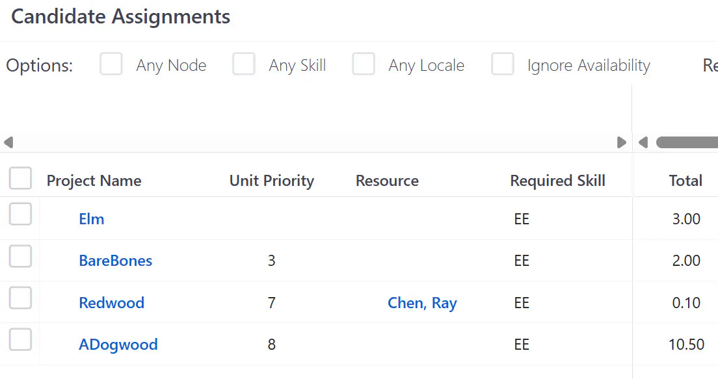Screen dimensions: 718x379
Task: Click the Redwood total value 0.10
Action: (x=686, y=302)
